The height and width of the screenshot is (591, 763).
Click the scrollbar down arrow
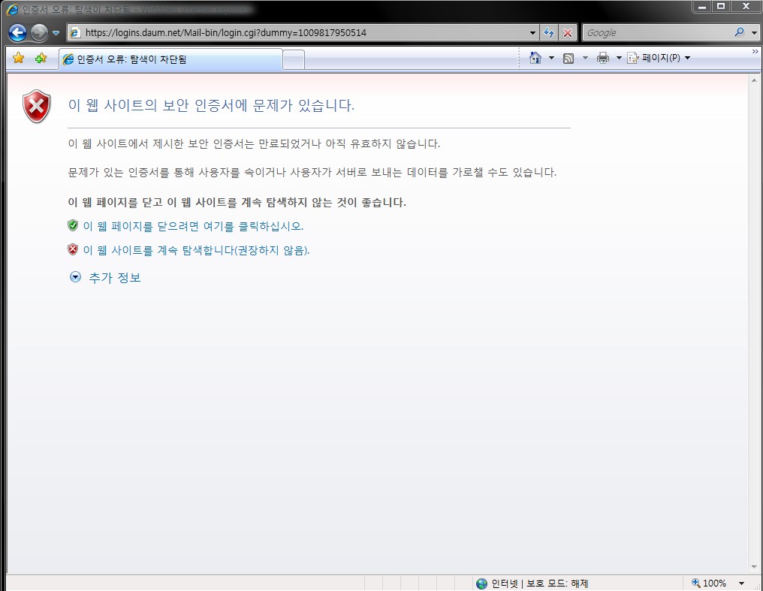[754, 567]
